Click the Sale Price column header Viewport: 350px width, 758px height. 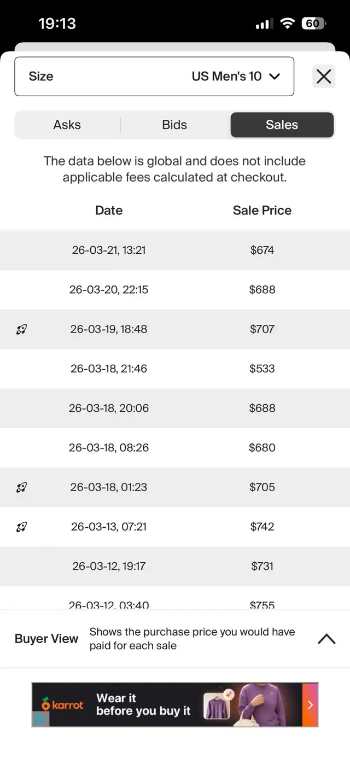262,211
